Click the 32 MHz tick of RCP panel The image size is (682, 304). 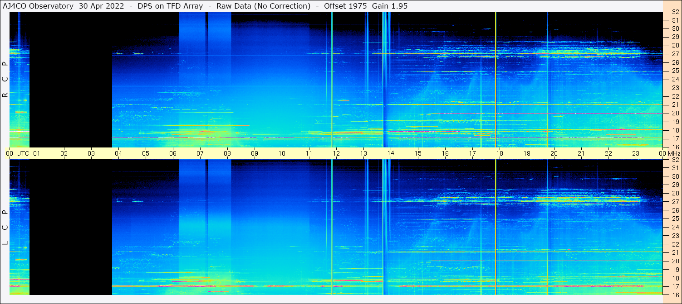click(x=675, y=12)
